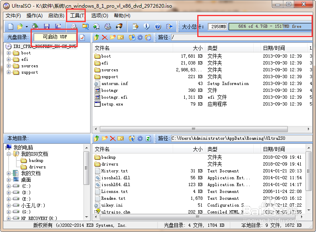This screenshot has width=316, height=232.
Task: Click the Mount to virtual drive icon
Action: pos(108,27)
